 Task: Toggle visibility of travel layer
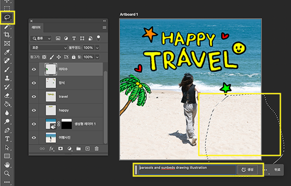pos(34,97)
